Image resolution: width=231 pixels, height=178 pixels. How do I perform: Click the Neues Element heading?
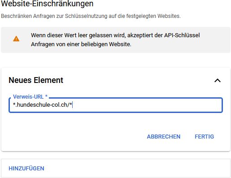[x=36, y=80]
